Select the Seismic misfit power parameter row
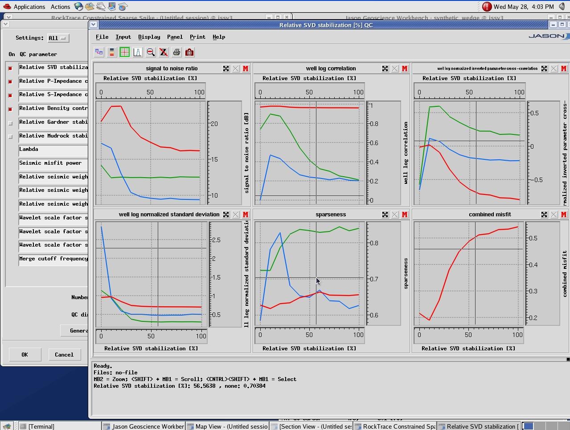Image resolution: width=570 pixels, height=430 pixels. point(53,164)
